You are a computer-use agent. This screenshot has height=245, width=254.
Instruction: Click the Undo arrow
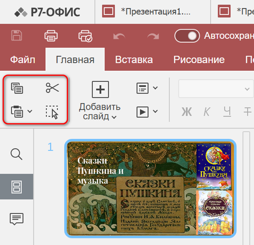click(x=119, y=36)
